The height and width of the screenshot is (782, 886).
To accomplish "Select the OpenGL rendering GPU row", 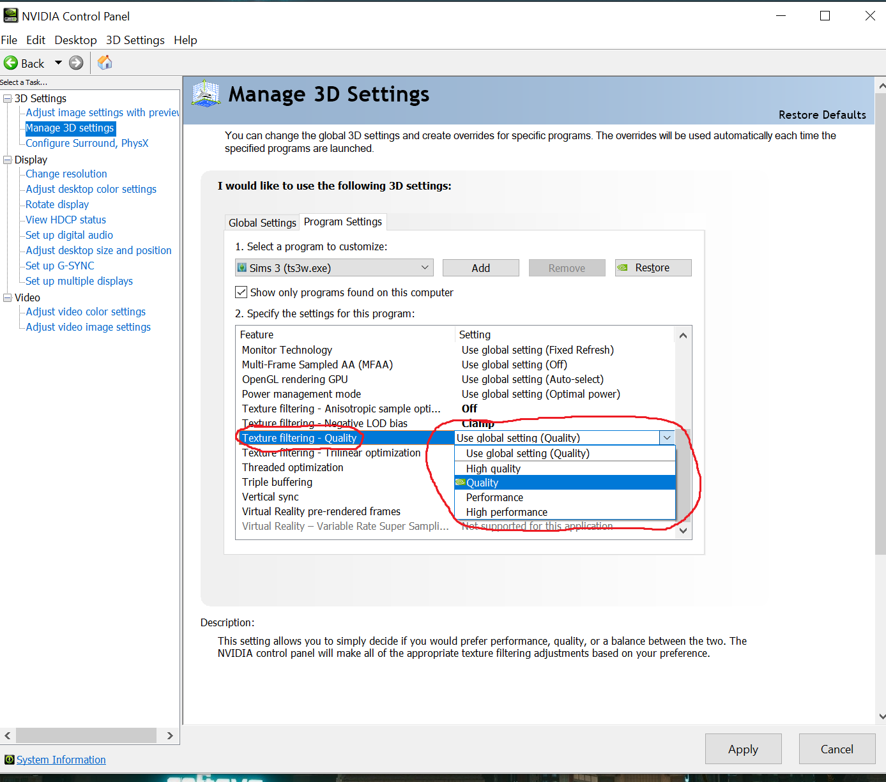I will click(x=456, y=379).
